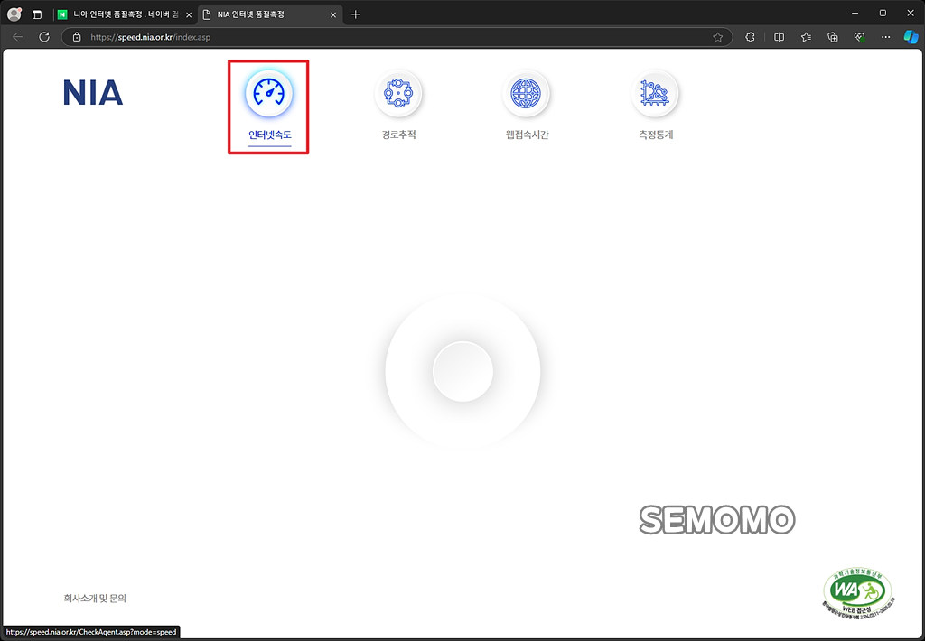Minimize the browser window
925x641 pixels.
point(855,13)
